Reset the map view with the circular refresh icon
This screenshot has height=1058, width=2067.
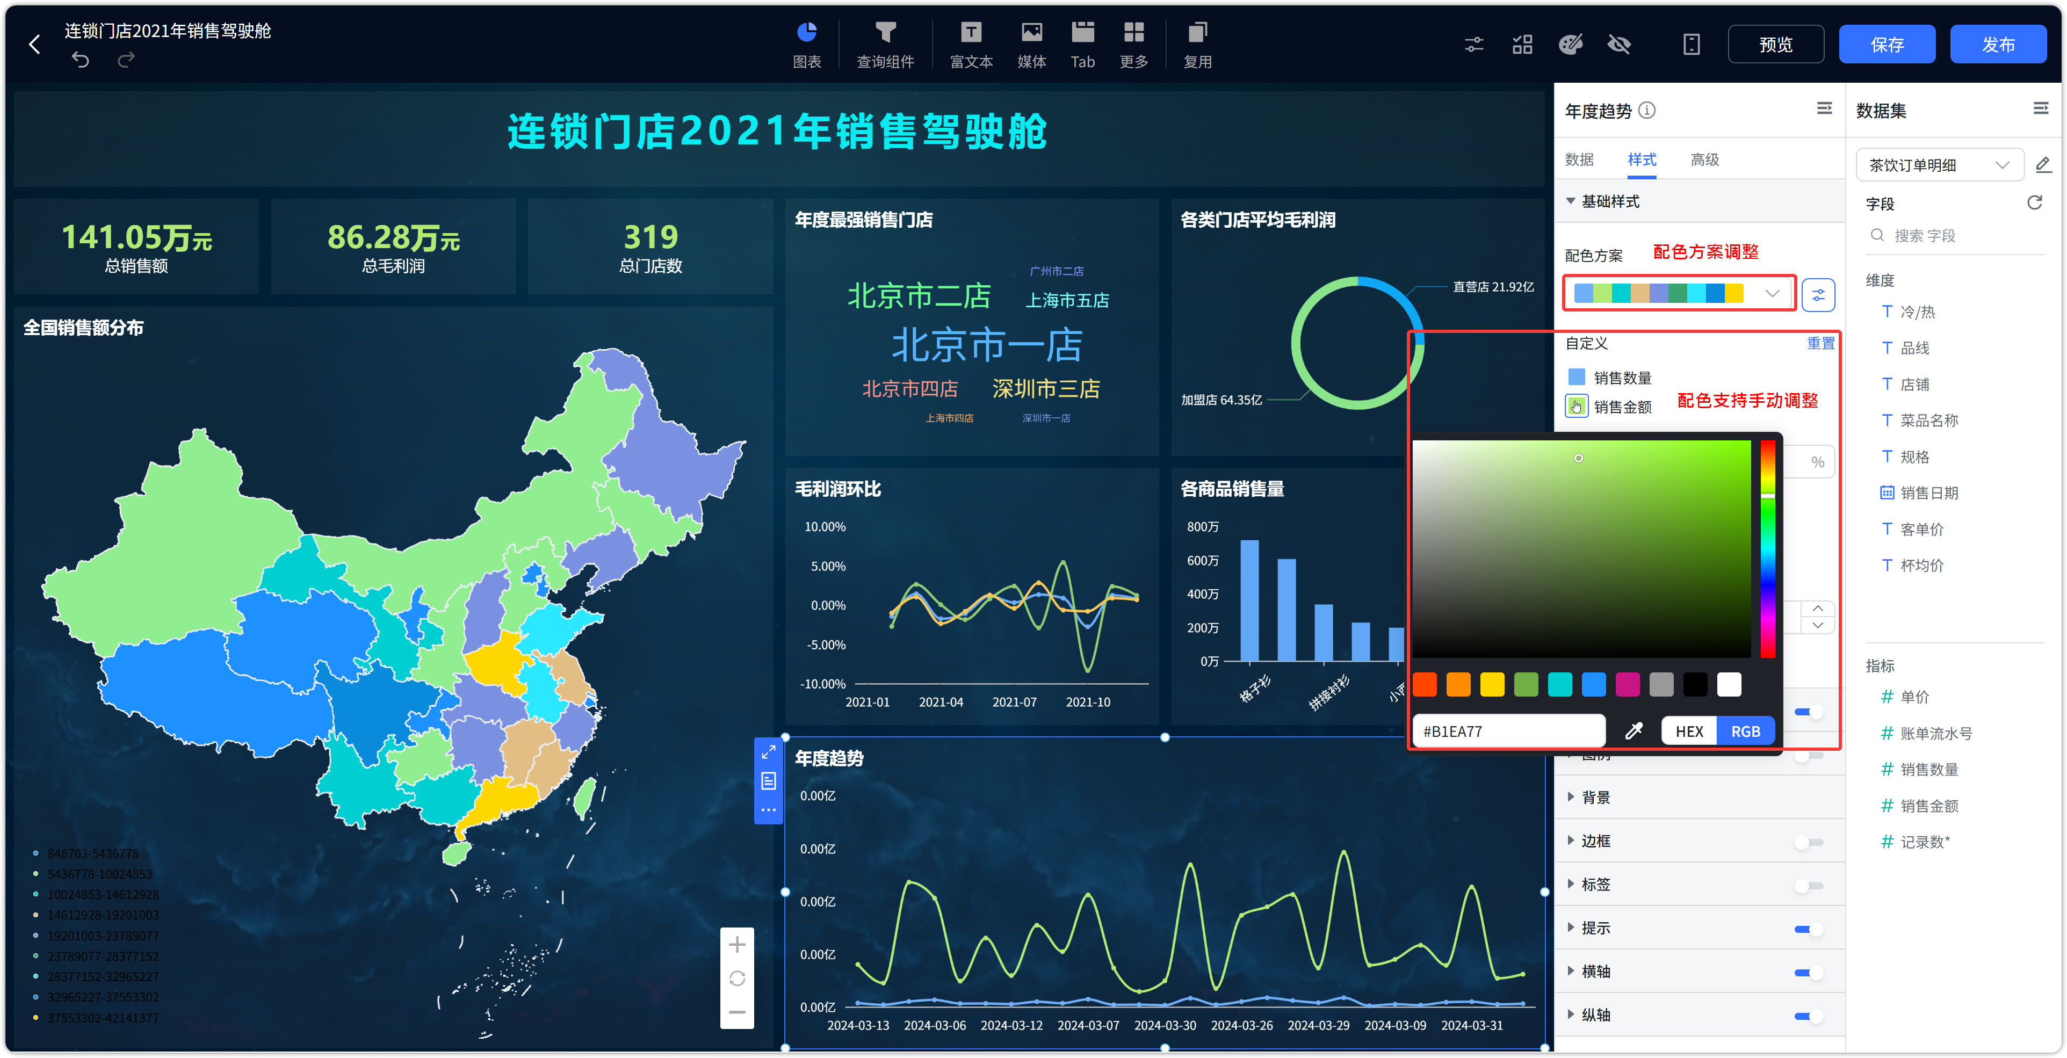coord(736,978)
